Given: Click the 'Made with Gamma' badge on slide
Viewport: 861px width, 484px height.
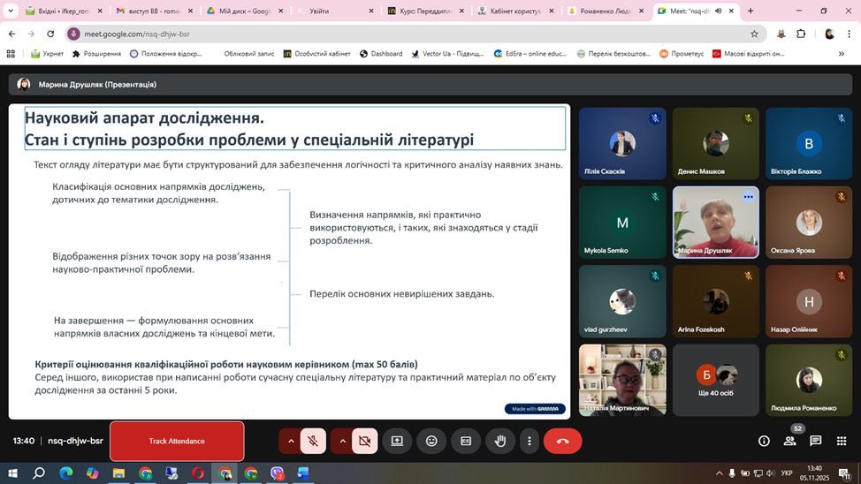Looking at the screenshot, I should point(535,409).
